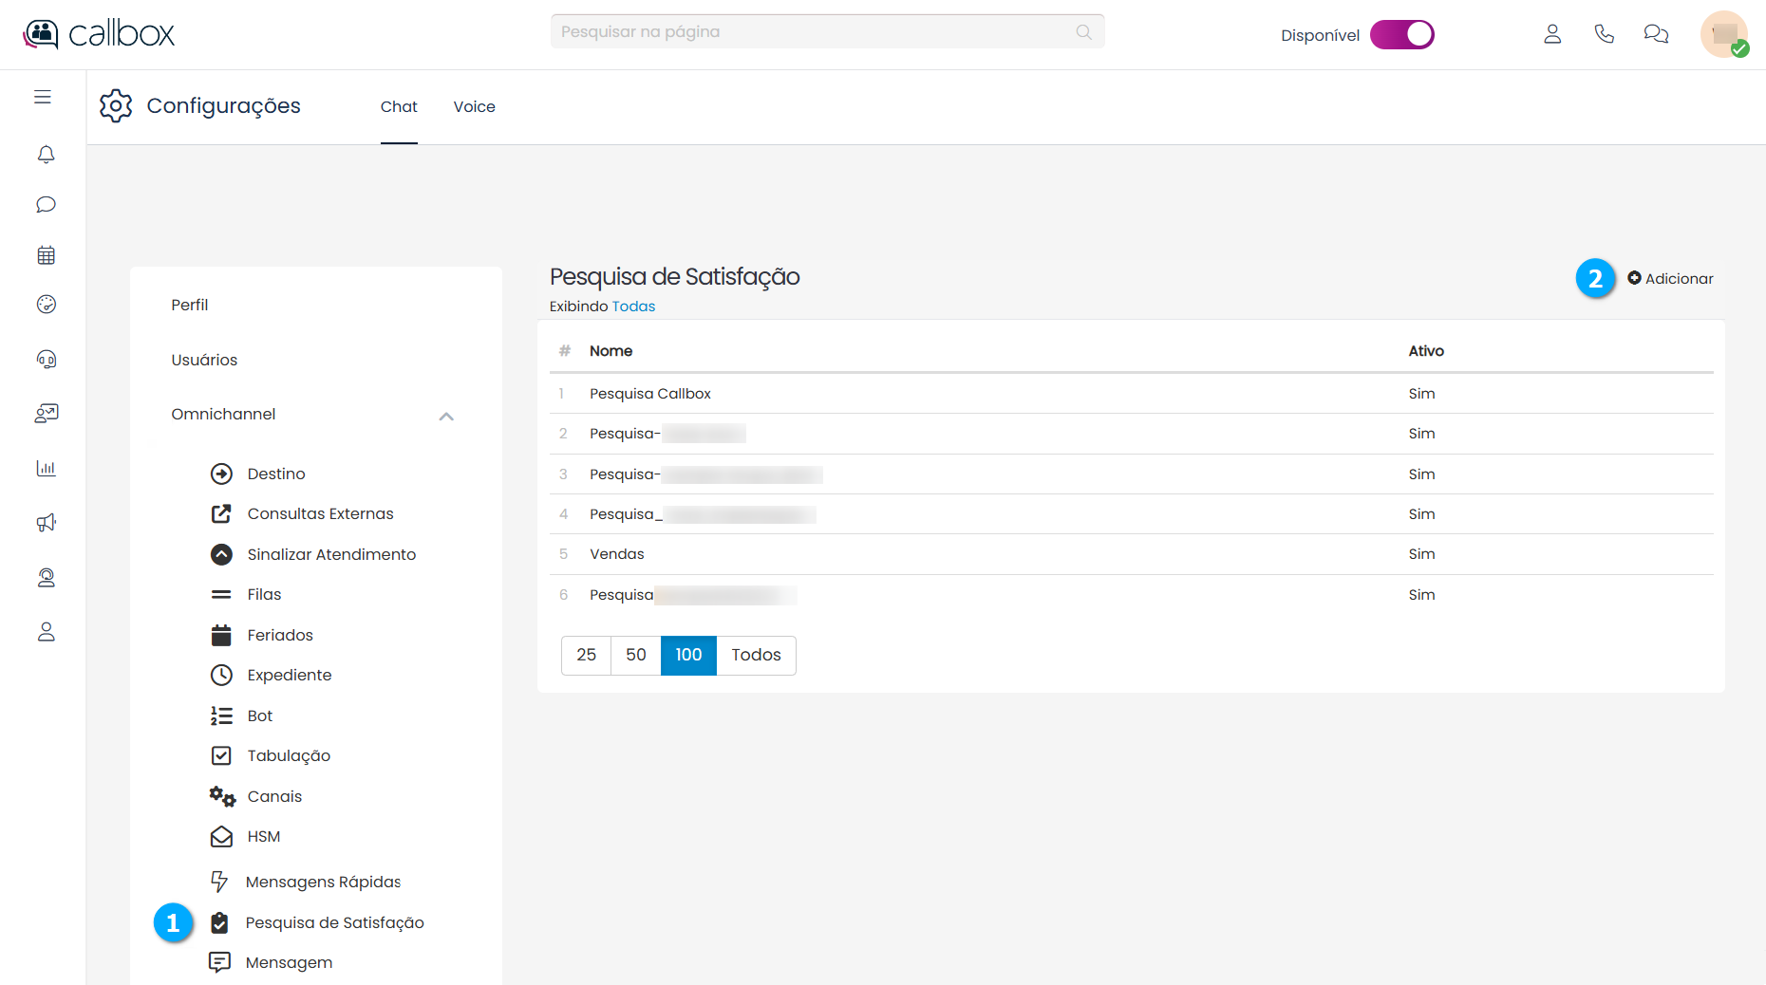
Task: Open the hamburger menu to expand sidebar
Action: [43, 97]
